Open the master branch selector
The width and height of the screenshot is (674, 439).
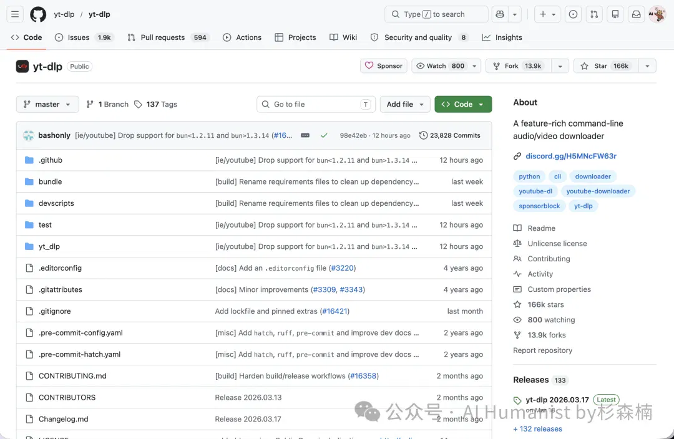(x=47, y=104)
